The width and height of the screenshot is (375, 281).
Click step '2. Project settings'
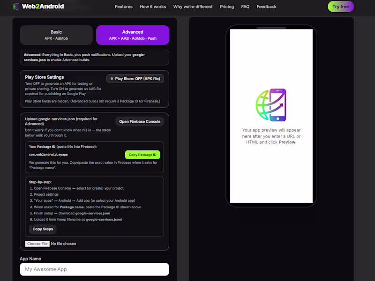tap(44, 194)
